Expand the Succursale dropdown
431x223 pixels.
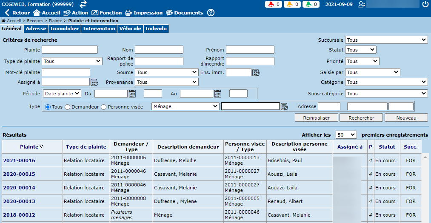tap(386, 40)
